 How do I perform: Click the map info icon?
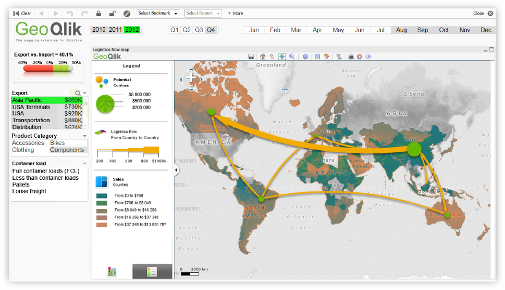[x=368, y=57]
